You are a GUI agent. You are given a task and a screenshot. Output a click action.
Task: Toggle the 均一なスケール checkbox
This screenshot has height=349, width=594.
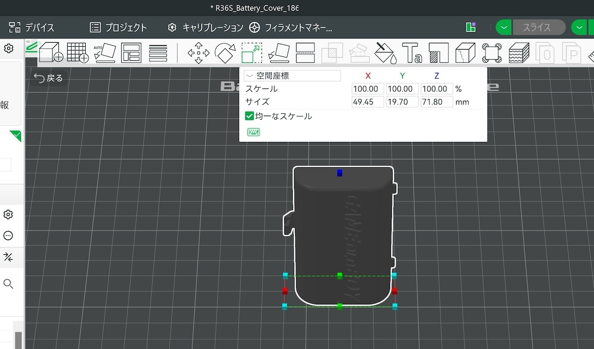(249, 116)
